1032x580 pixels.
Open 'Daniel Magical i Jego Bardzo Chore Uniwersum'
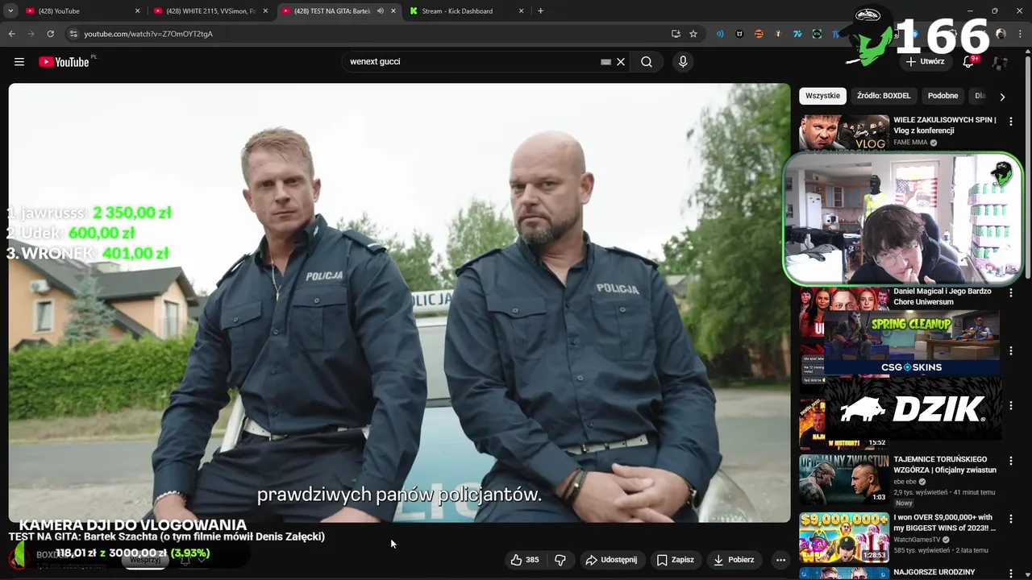point(943,296)
